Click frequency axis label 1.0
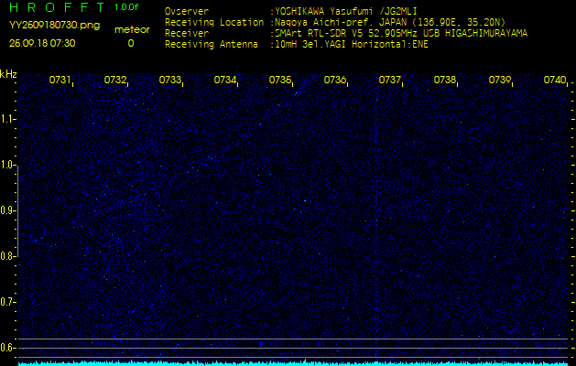Screen dimensions: 576x366 7,165
